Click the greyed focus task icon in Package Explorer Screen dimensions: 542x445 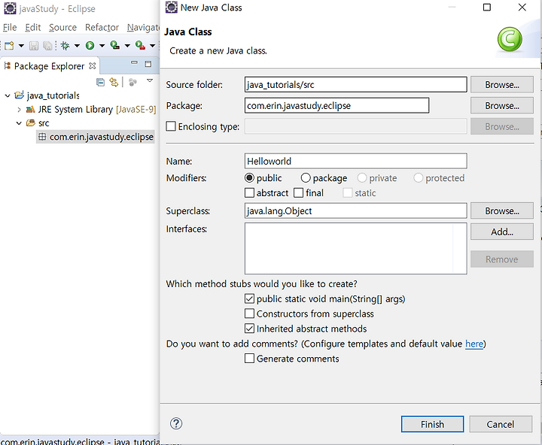point(132,82)
